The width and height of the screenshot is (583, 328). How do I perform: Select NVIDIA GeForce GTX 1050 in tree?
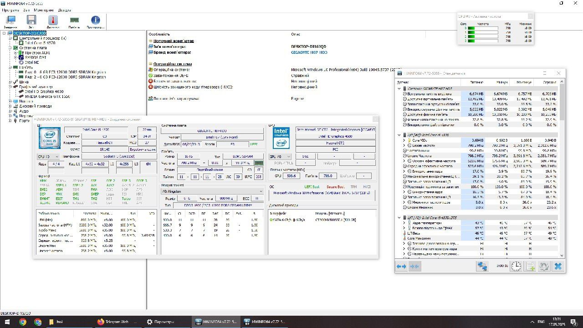click(x=47, y=97)
